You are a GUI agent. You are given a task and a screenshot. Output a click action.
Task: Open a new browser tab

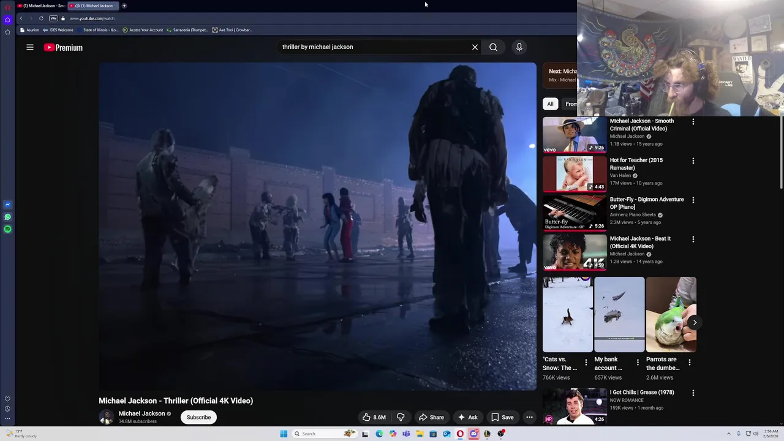point(124,6)
